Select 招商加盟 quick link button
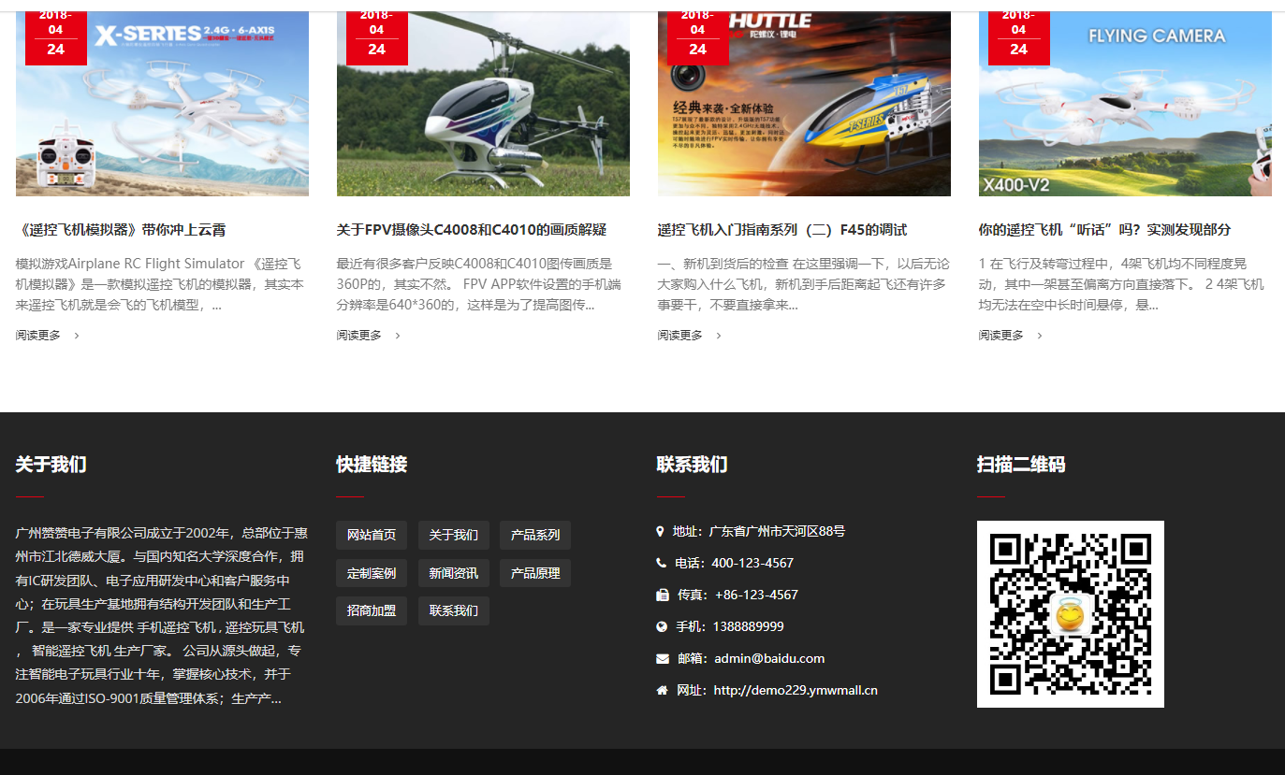 (372, 610)
